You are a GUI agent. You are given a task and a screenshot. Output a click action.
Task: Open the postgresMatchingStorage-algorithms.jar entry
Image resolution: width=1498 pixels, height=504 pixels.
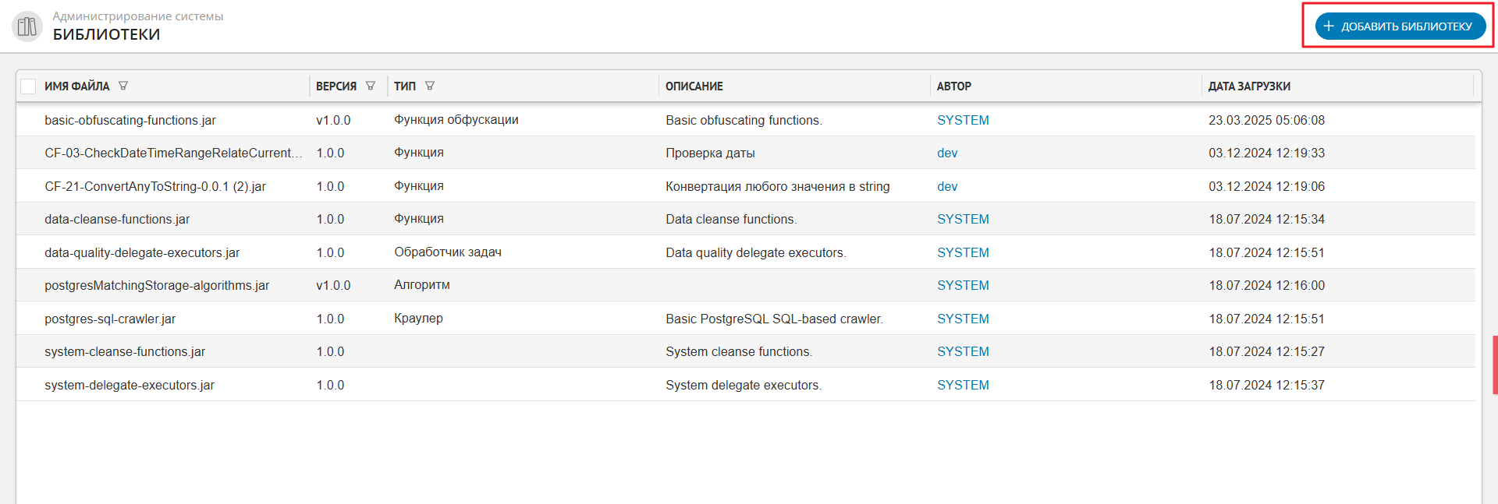pos(157,286)
